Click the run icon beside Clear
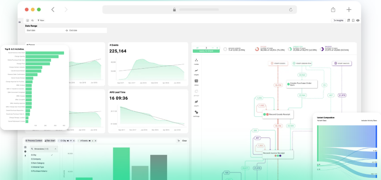 179,141
